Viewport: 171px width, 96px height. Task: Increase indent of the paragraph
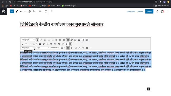[x=55, y=44]
